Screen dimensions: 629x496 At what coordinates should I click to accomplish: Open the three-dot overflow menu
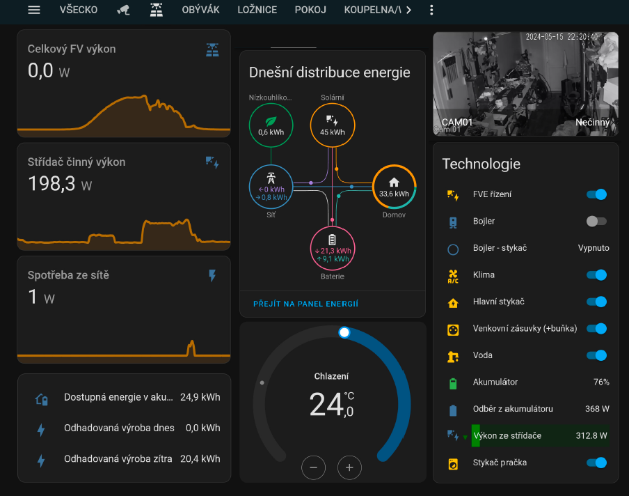pyautogui.click(x=432, y=10)
